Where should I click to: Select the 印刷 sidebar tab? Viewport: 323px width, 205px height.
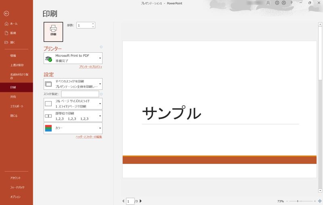pyautogui.click(x=17, y=87)
